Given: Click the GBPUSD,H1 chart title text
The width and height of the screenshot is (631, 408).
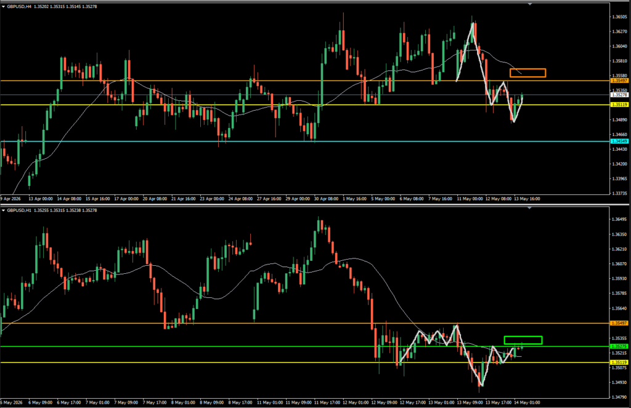Looking at the screenshot, I should (19, 210).
